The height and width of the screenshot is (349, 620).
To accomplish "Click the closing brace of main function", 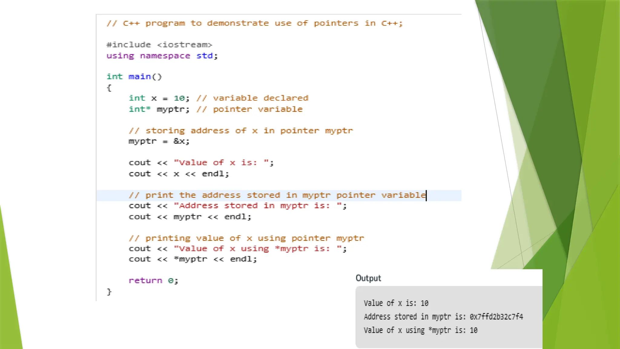I will click(x=109, y=292).
